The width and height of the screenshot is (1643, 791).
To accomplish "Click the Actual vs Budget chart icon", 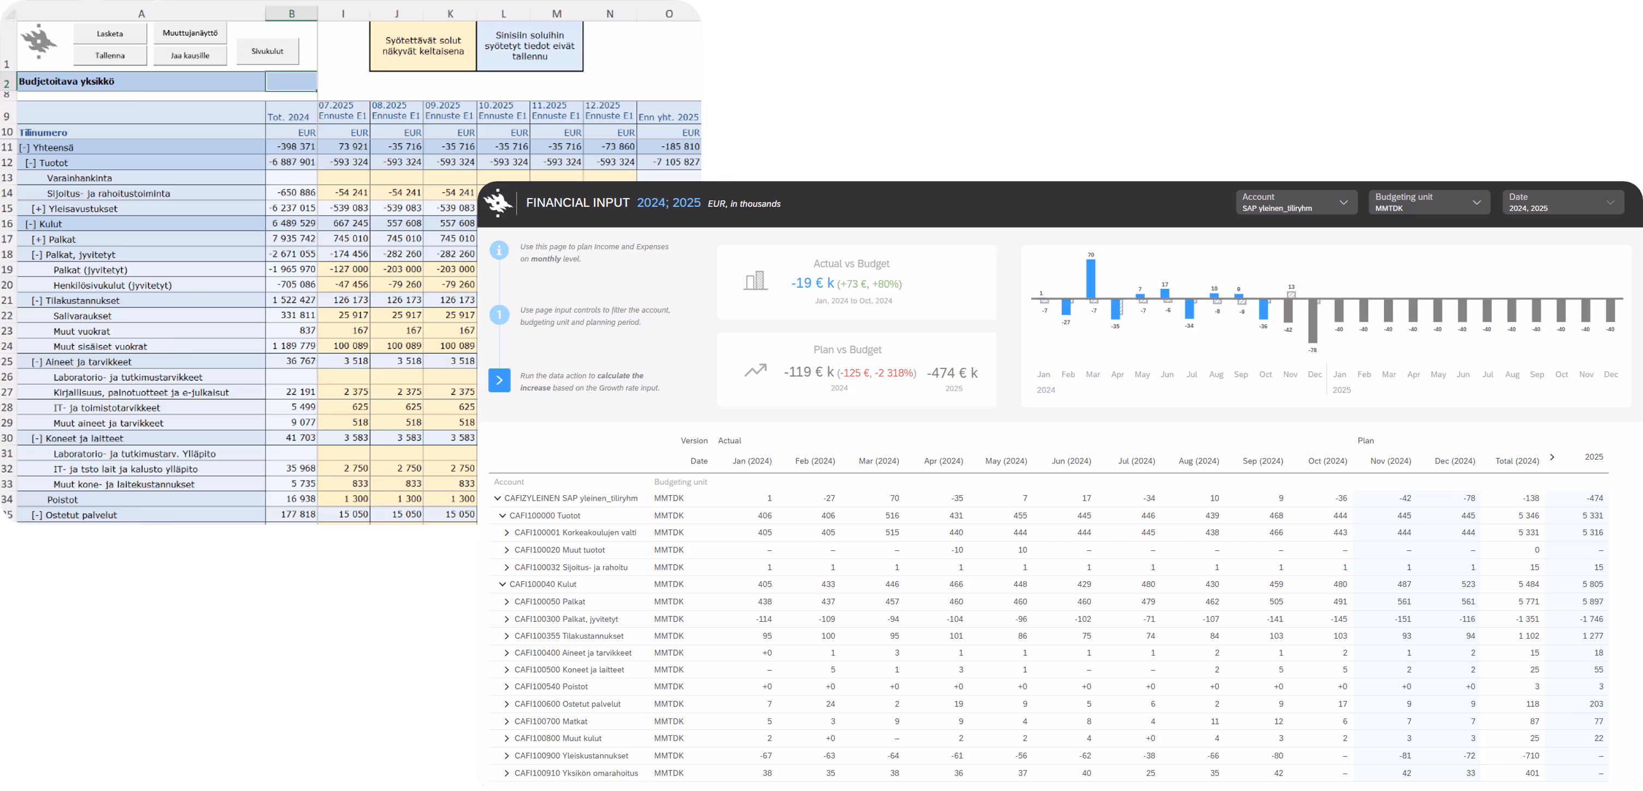I will coord(755,281).
